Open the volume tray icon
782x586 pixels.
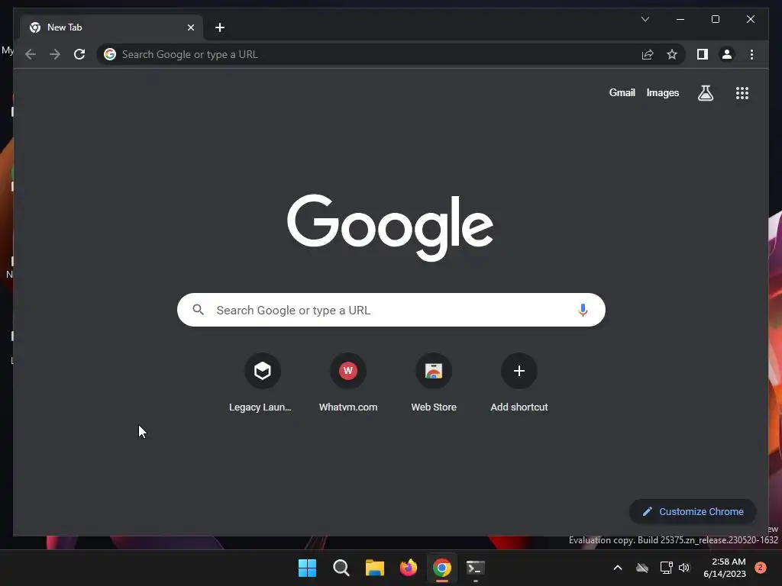(684, 568)
